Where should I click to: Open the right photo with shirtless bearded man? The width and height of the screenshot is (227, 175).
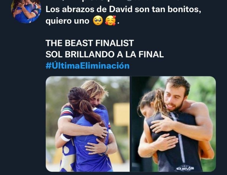click(174, 124)
